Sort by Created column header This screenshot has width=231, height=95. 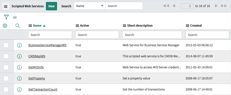196,26
